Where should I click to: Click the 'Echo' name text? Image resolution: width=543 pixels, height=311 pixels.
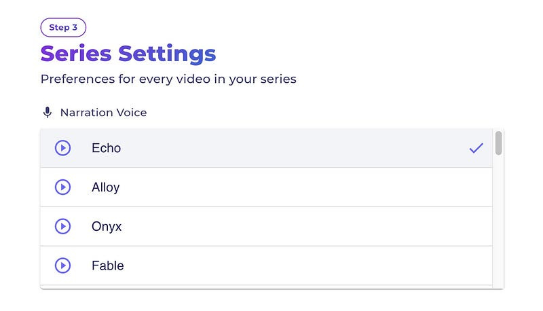[x=107, y=148]
